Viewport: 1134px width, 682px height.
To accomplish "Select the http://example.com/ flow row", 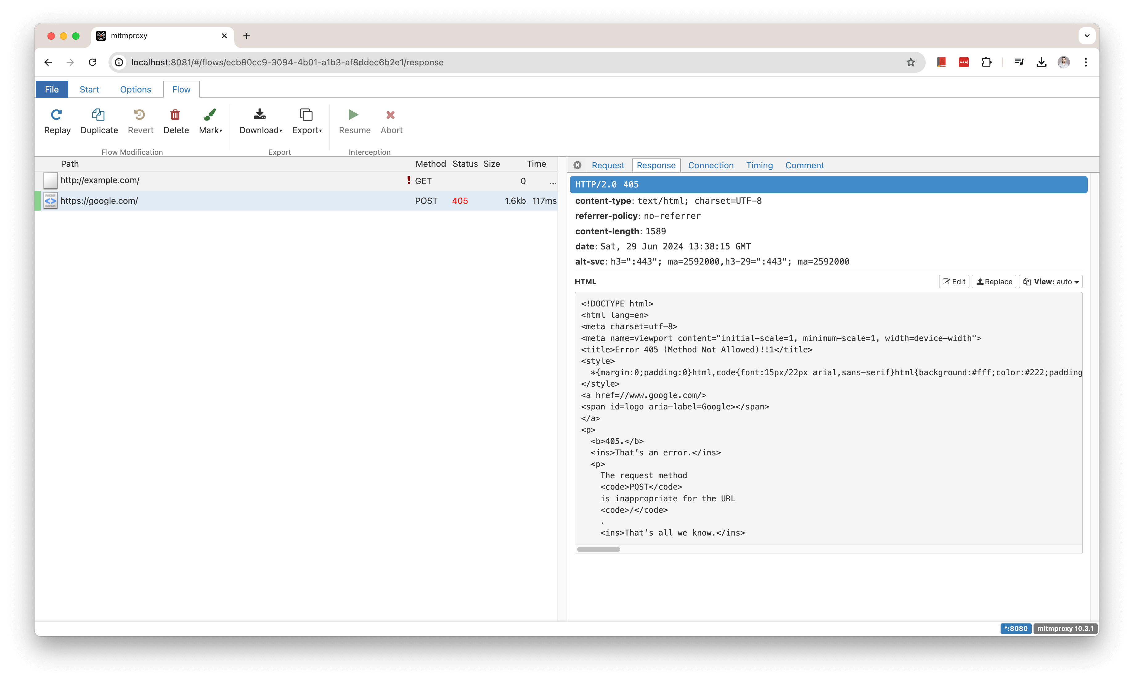I will point(230,181).
